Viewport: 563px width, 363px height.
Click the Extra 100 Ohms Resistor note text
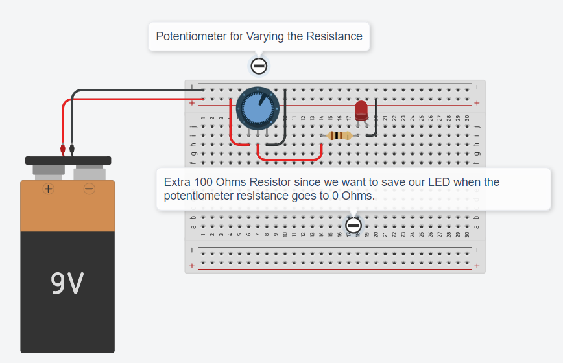pos(331,189)
